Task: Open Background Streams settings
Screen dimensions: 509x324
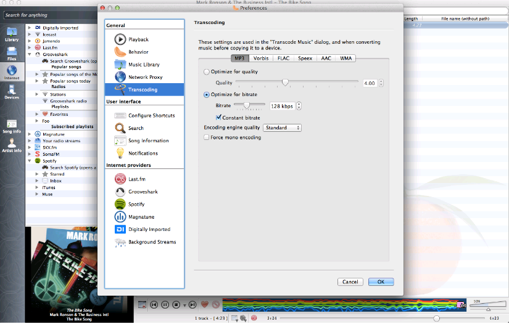Action: (144, 241)
